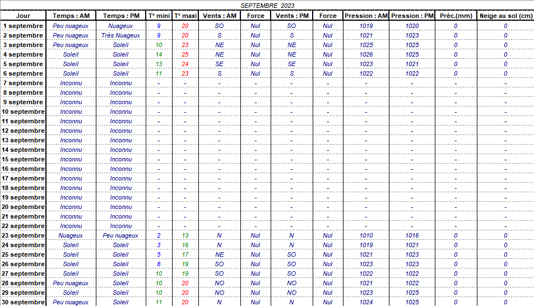Click the 15 septembre row label

(x=23, y=159)
